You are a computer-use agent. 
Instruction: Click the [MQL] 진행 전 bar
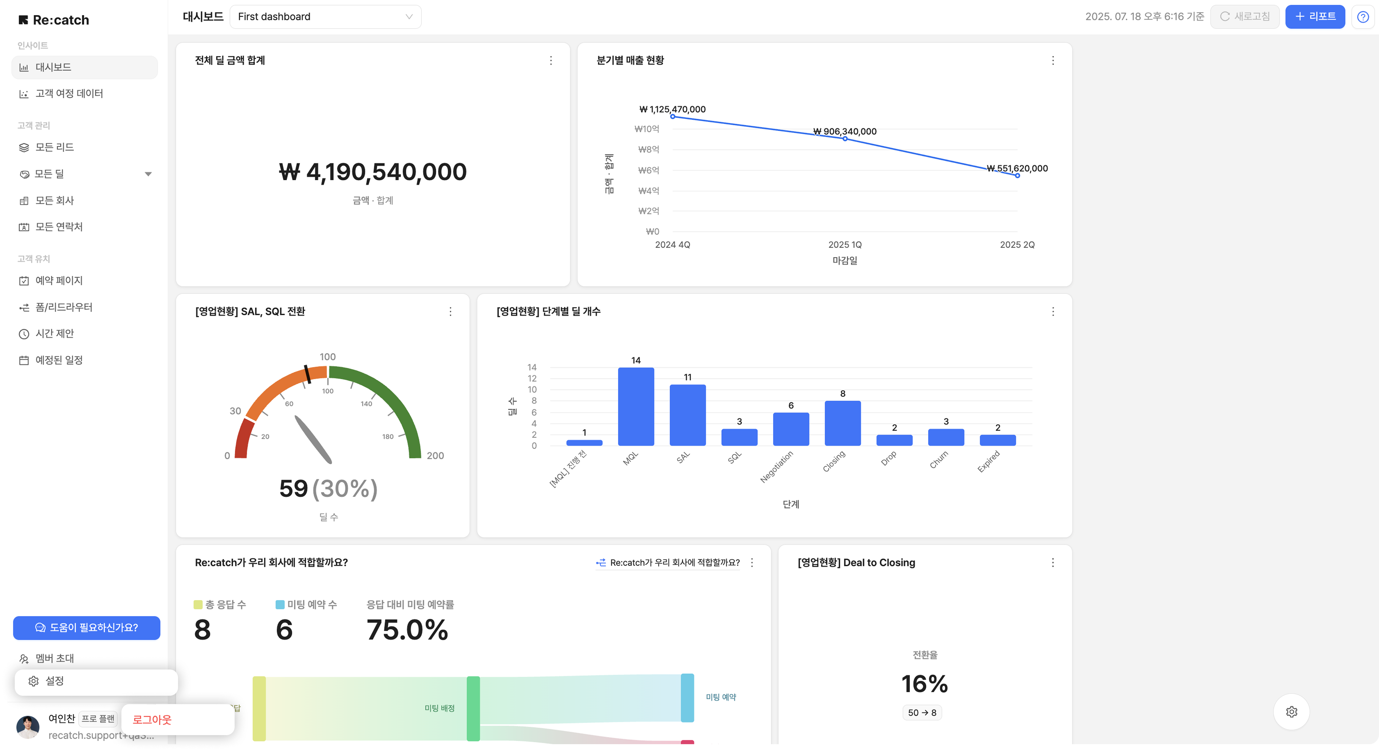[x=584, y=443]
